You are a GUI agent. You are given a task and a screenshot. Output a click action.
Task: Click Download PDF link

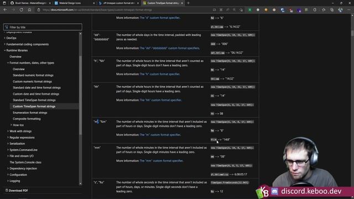18,191
